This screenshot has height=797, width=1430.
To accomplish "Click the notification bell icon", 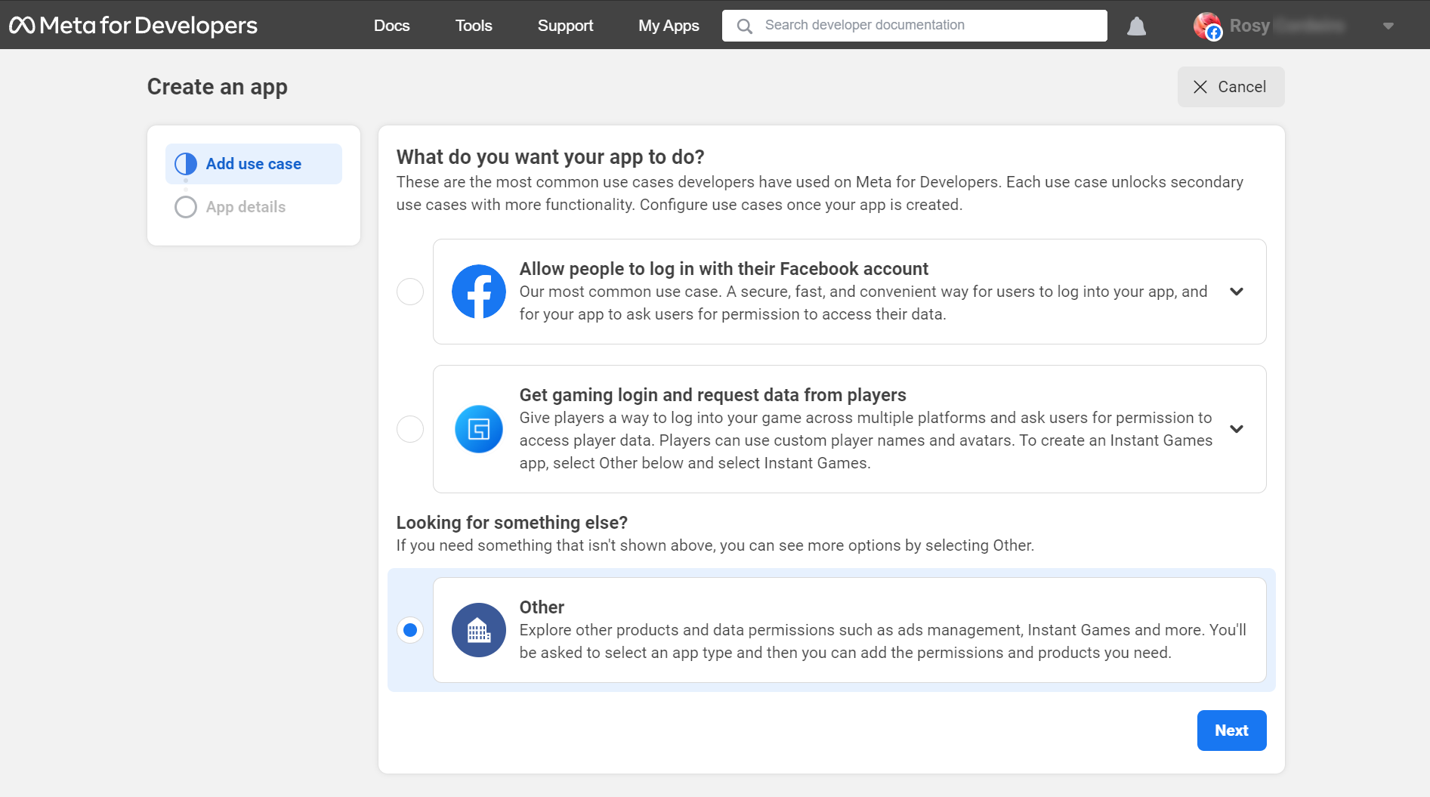I will (1136, 25).
